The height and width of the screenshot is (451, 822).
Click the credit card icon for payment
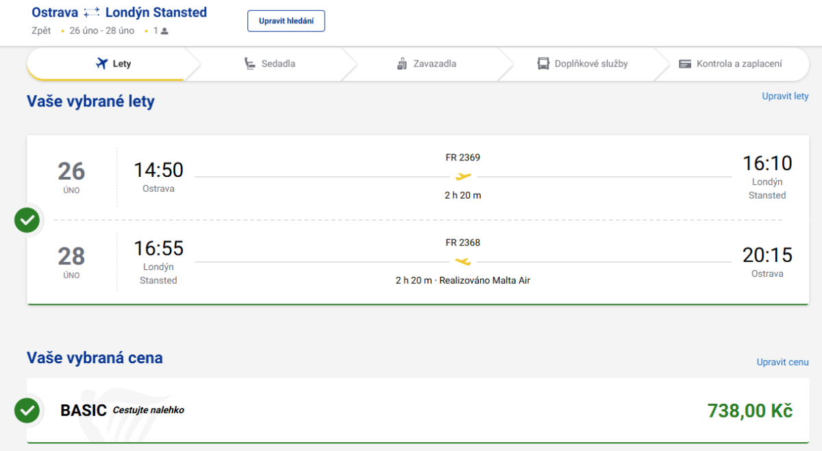685,64
